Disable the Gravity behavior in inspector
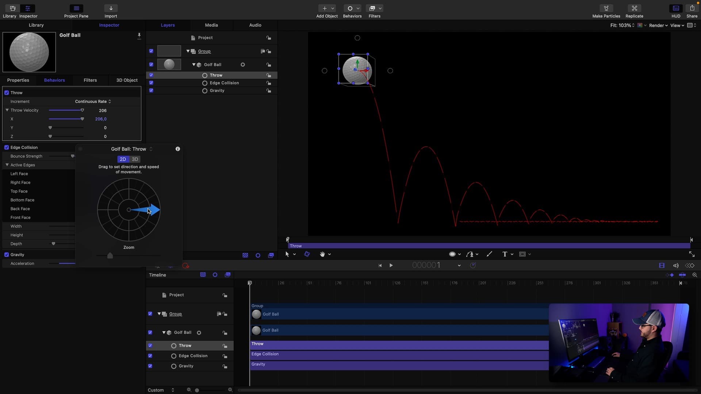Screen dimensions: 701x394 (7, 255)
